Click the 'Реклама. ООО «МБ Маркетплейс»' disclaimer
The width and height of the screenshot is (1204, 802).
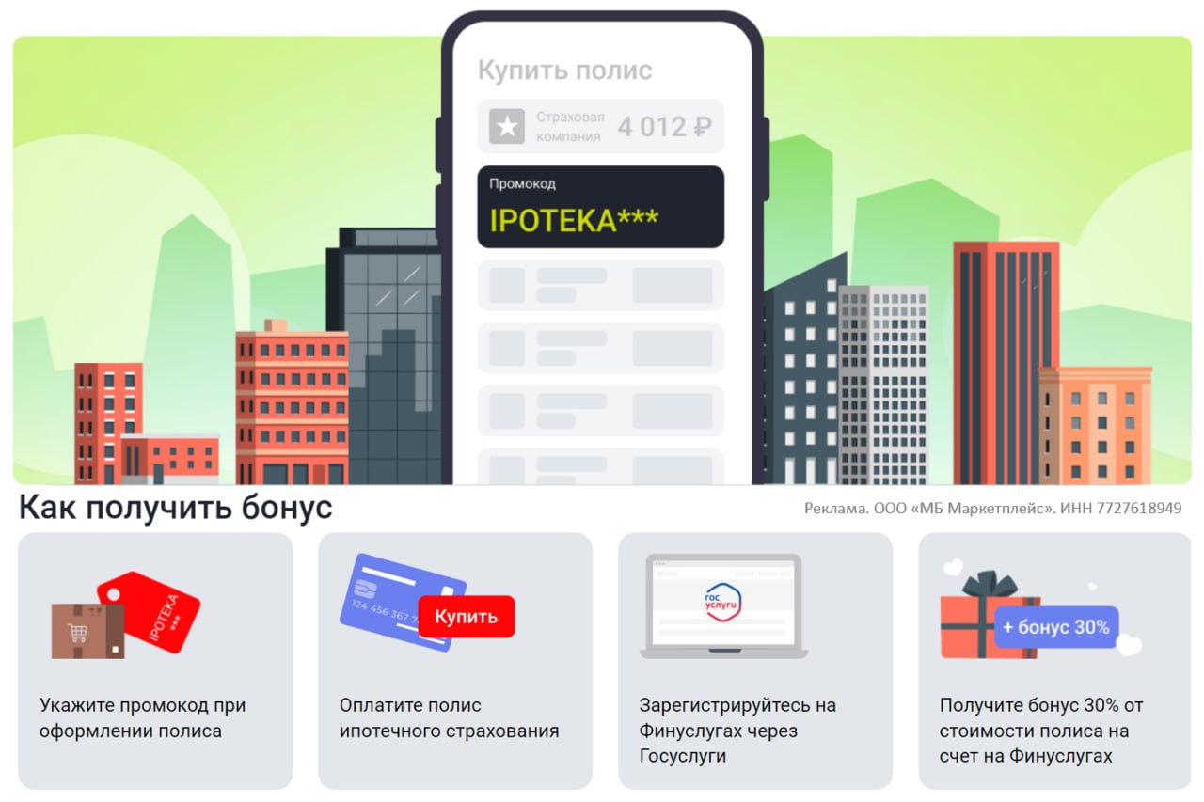pos(993,509)
